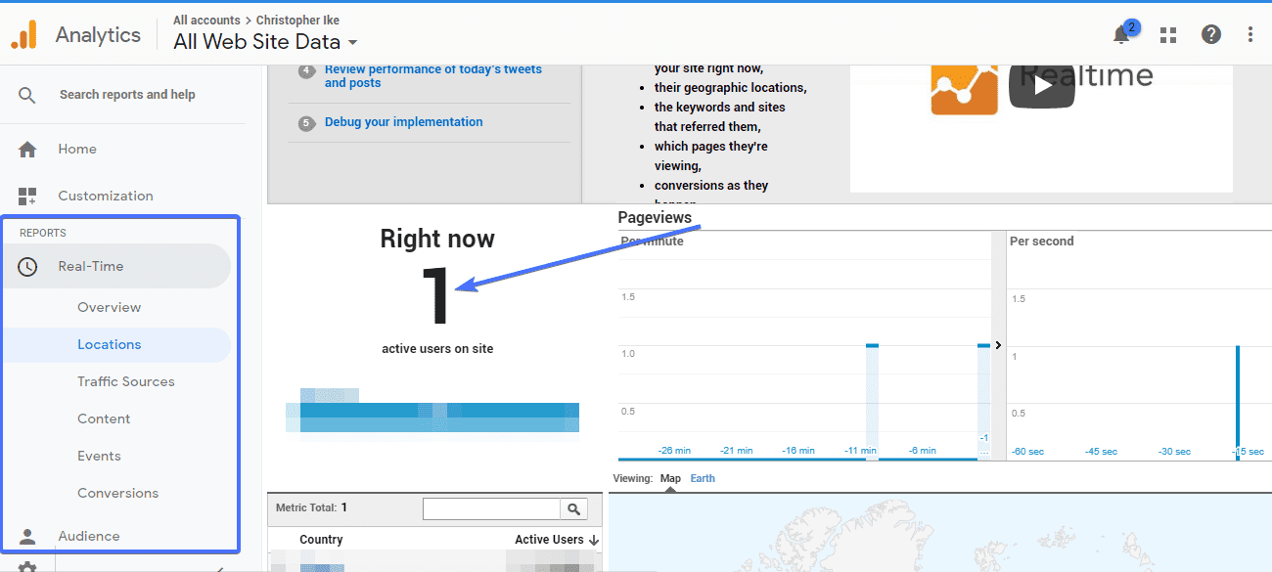The image size is (1272, 572).
Task: Click the step 5 number bullet
Action: click(307, 123)
